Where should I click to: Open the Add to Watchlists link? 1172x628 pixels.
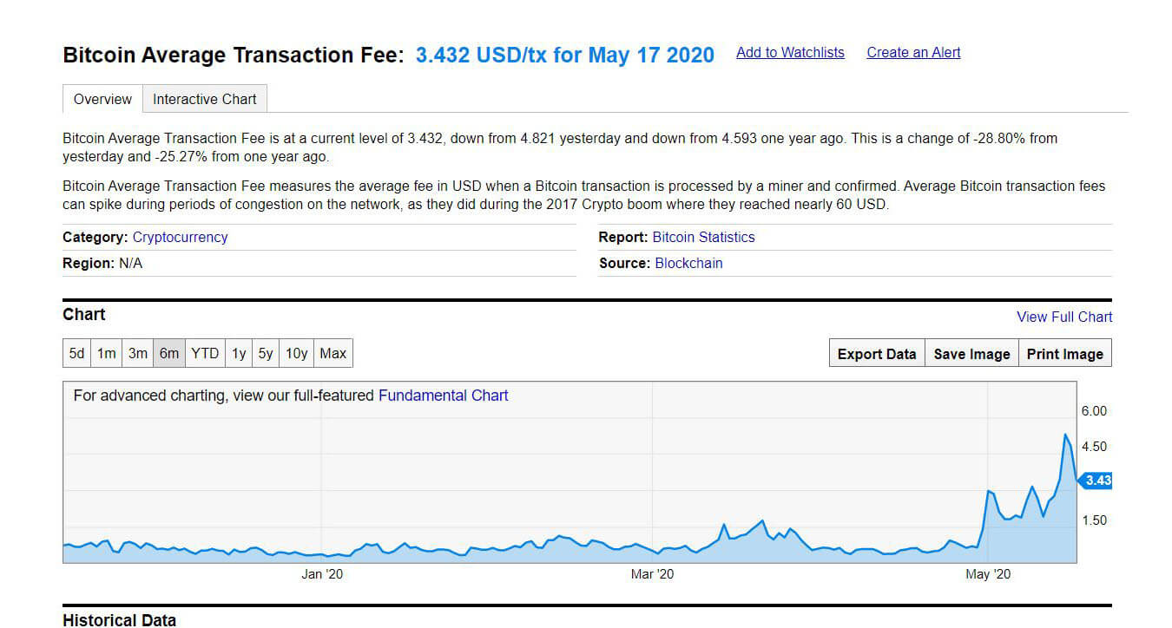pyautogui.click(x=790, y=53)
